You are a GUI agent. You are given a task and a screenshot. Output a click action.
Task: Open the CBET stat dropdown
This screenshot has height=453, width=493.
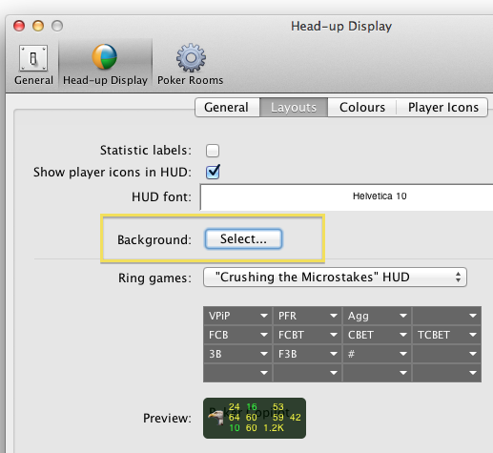pos(378,335)
